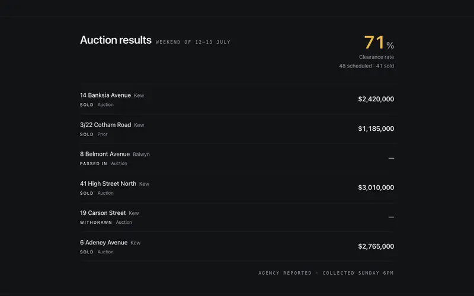Open the 41 High Street North result
This screenshot has width=474, height=296.
pos(237,188)
